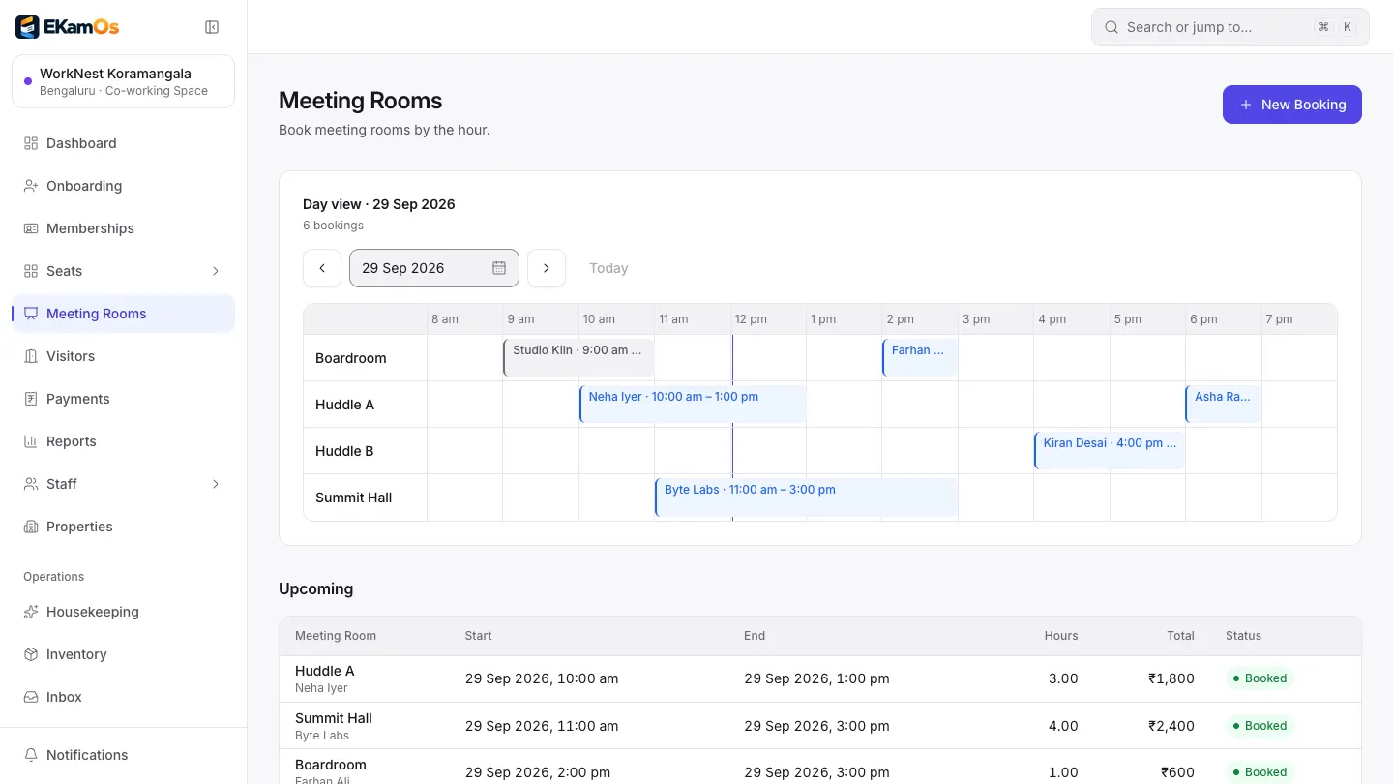This screenshot has height=784, width=1393.
Task: Select the Memberships card icon
Action: 31,228
